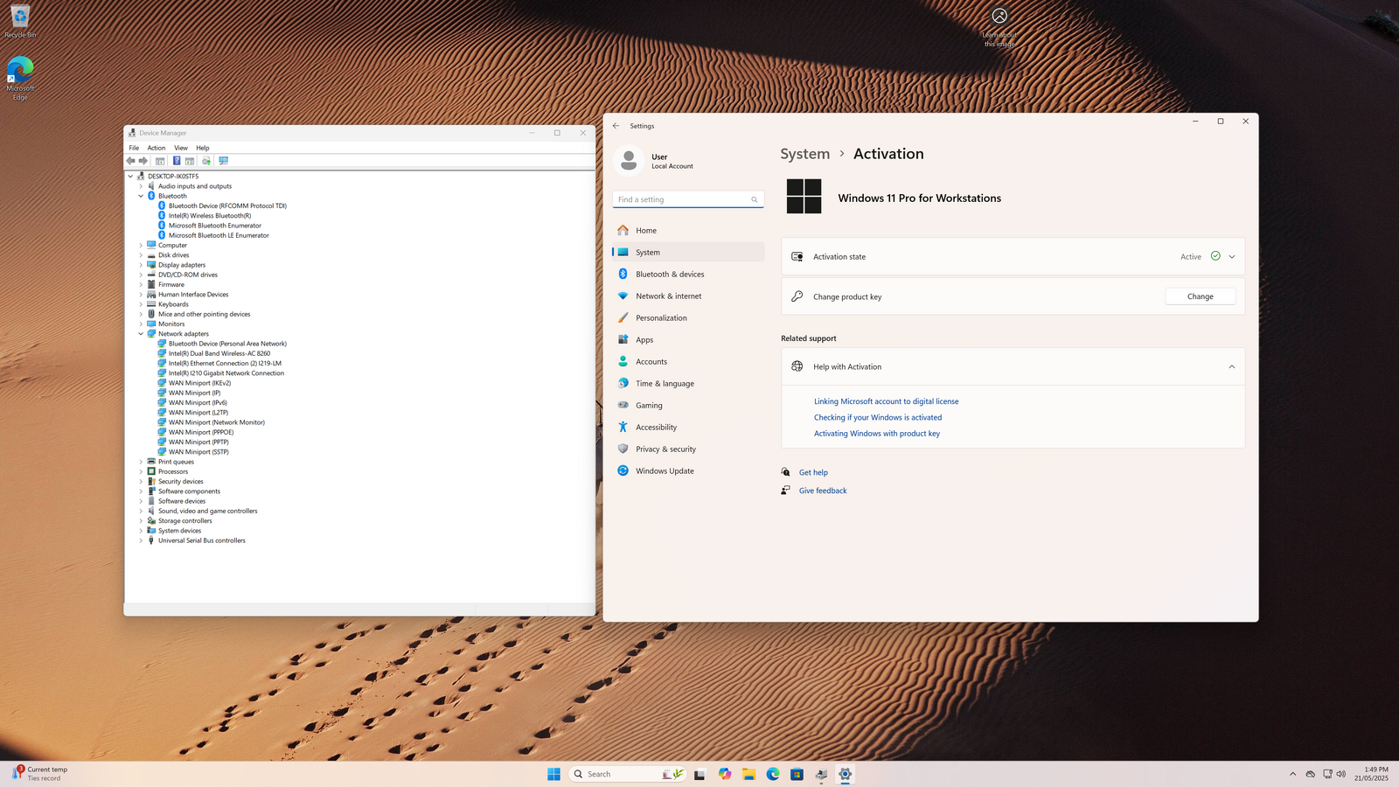The height and width of the screenshot is (787, 1399).
Task: Open Accounts settings page
Action: click(688, 362)
